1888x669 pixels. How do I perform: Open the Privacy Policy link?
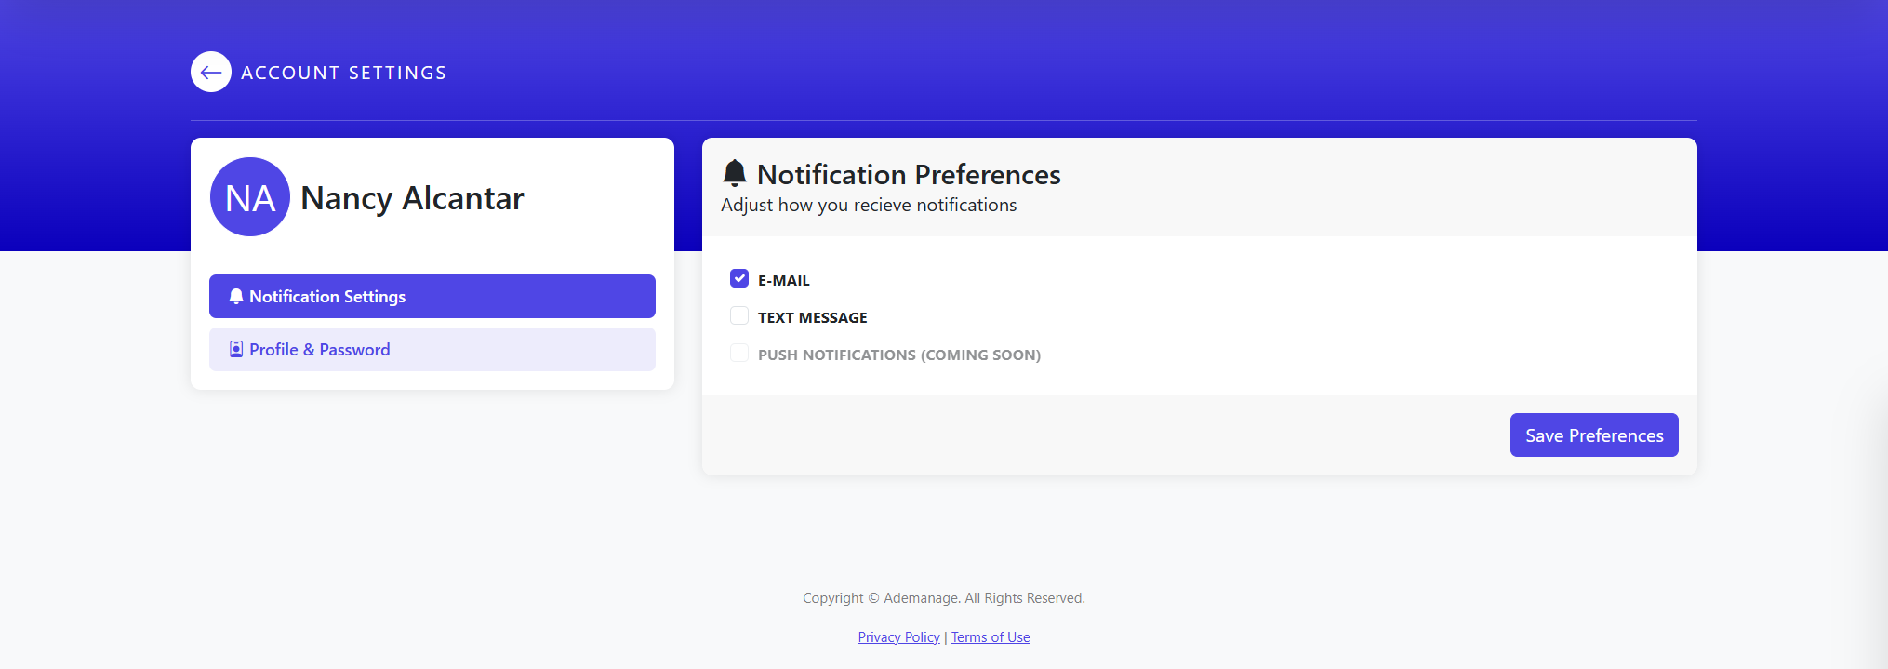coord(898,637)
